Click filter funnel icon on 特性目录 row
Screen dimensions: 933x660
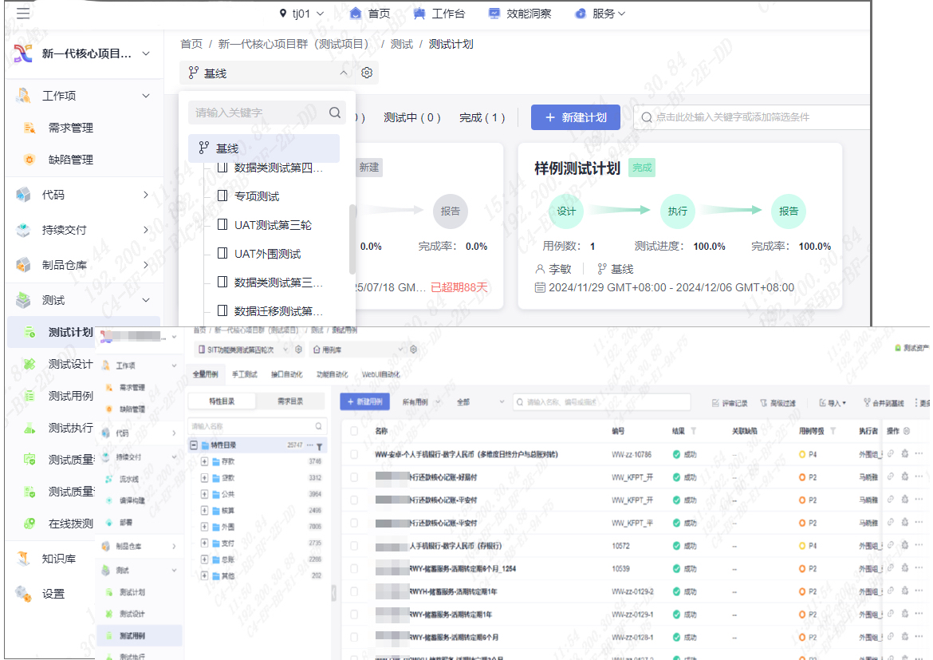click(x=320, y=446)
